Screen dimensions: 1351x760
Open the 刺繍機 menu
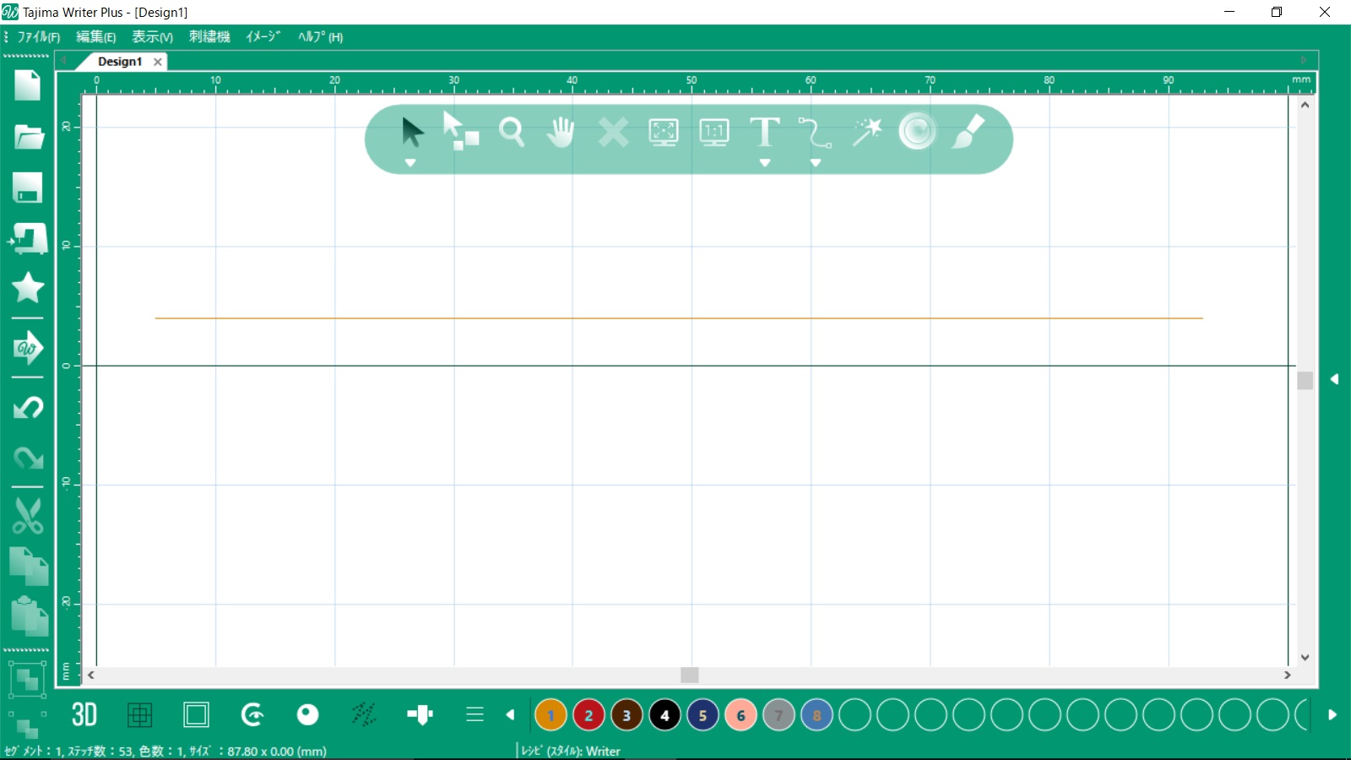tap(209, 37)
